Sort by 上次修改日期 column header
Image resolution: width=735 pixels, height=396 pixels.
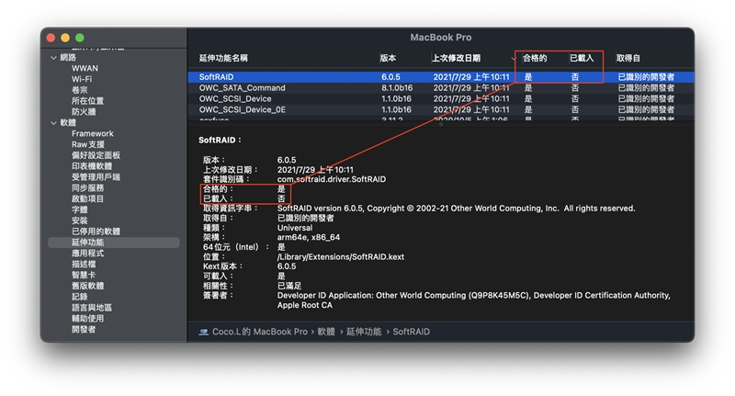(x=456, y=58)
